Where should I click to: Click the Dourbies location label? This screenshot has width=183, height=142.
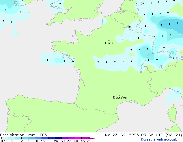pos(120,97)
